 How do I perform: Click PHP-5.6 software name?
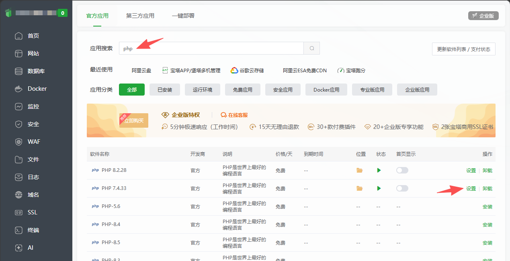pyautogui.click(x=111, y=206)
